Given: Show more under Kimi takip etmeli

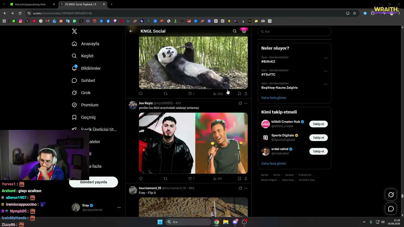Looking at the screenshot, I should coord(274,164).
